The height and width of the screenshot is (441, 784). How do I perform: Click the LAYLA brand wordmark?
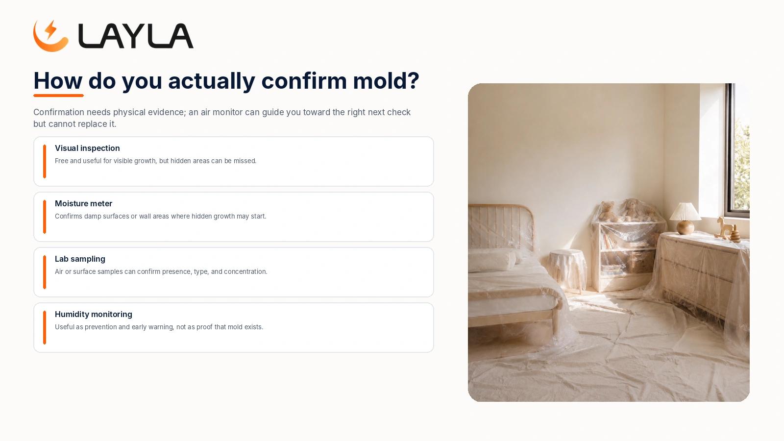(x=136, y=36)
